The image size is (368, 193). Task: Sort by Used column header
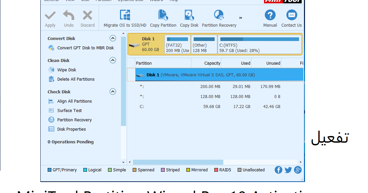pos(236,63)
